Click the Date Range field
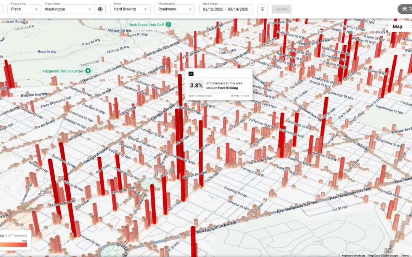Image resolution: width=412 pixels, height=257 pixels. (x=226, y=9)
